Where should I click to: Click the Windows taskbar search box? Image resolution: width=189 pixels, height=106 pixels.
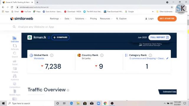[31, 103]
